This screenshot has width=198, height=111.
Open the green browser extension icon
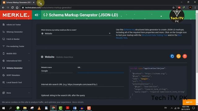[x=184, y=7]
